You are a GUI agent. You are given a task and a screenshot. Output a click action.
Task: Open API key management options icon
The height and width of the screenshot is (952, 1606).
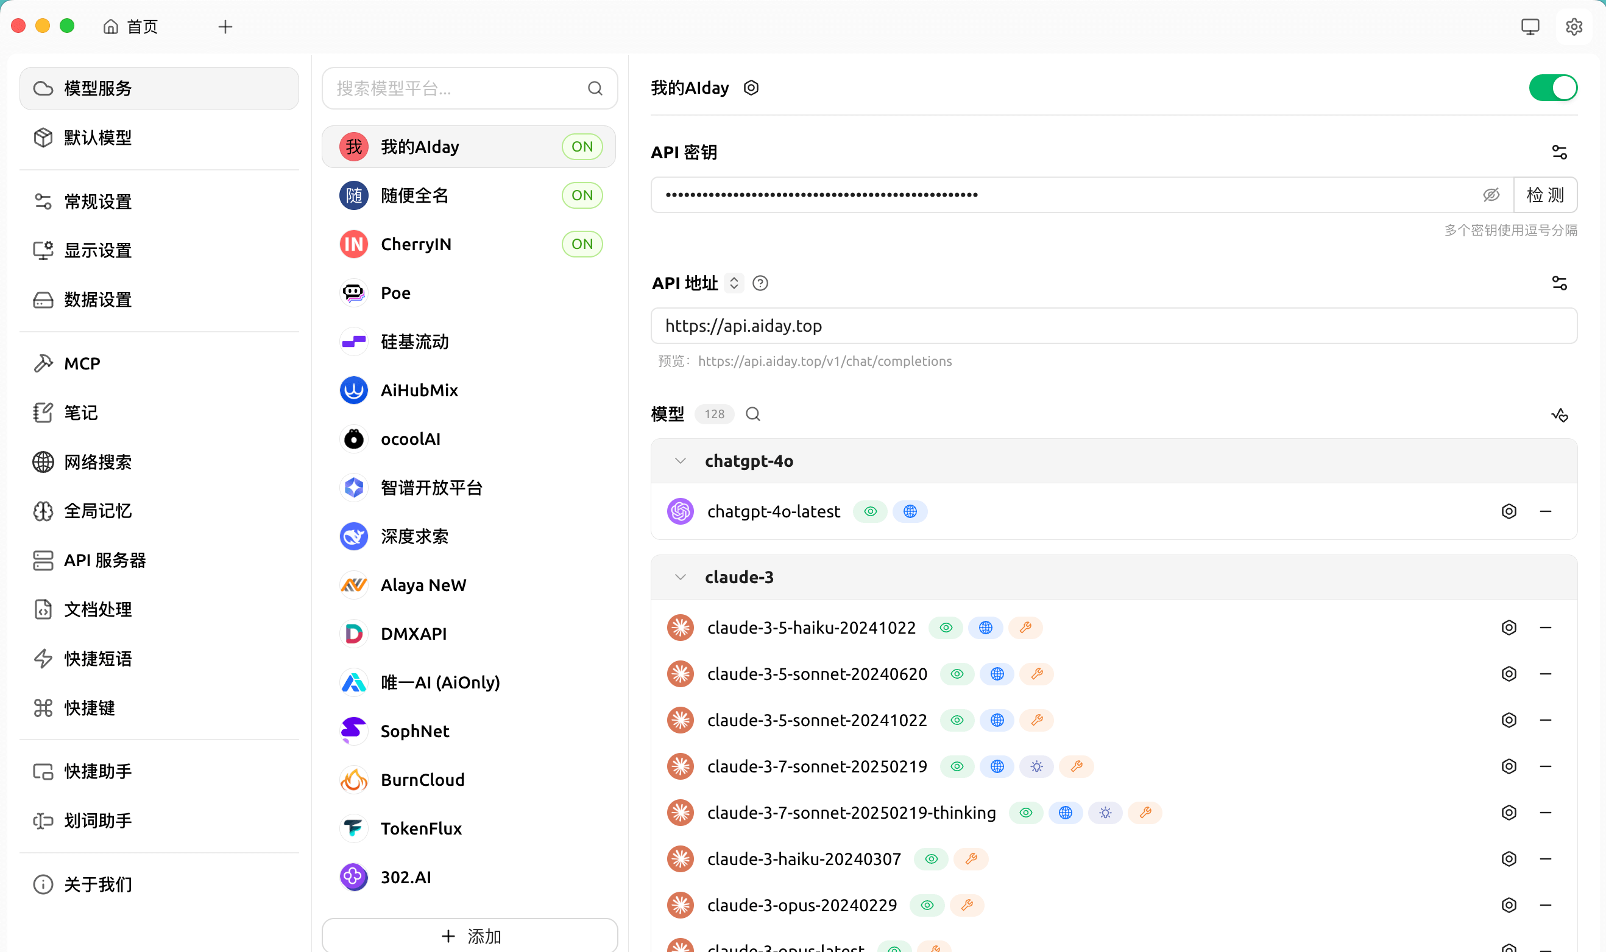point(1560,152)
